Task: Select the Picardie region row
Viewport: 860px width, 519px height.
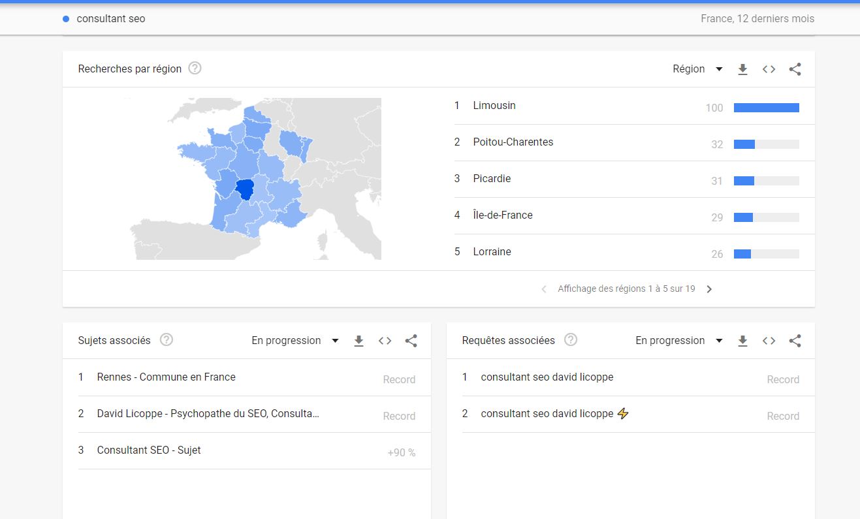Action: pos(627,179)
